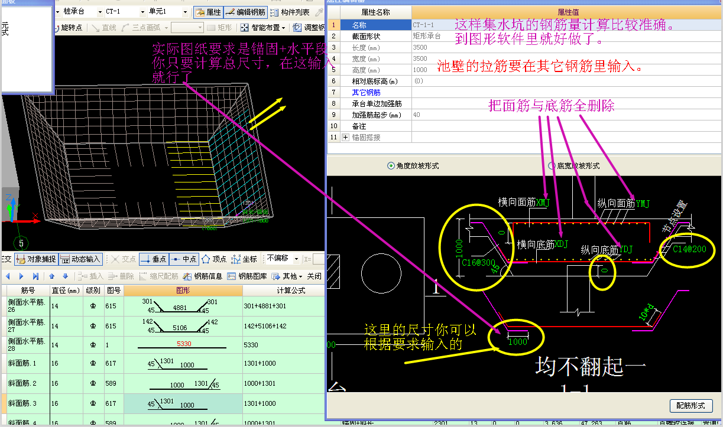
Task: Click the numbered axis marker 5
Action: pyautogui.click(x=21, y=243)
